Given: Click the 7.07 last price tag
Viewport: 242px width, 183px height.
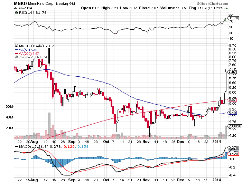Looking at the screenshot, I should 232,72.
